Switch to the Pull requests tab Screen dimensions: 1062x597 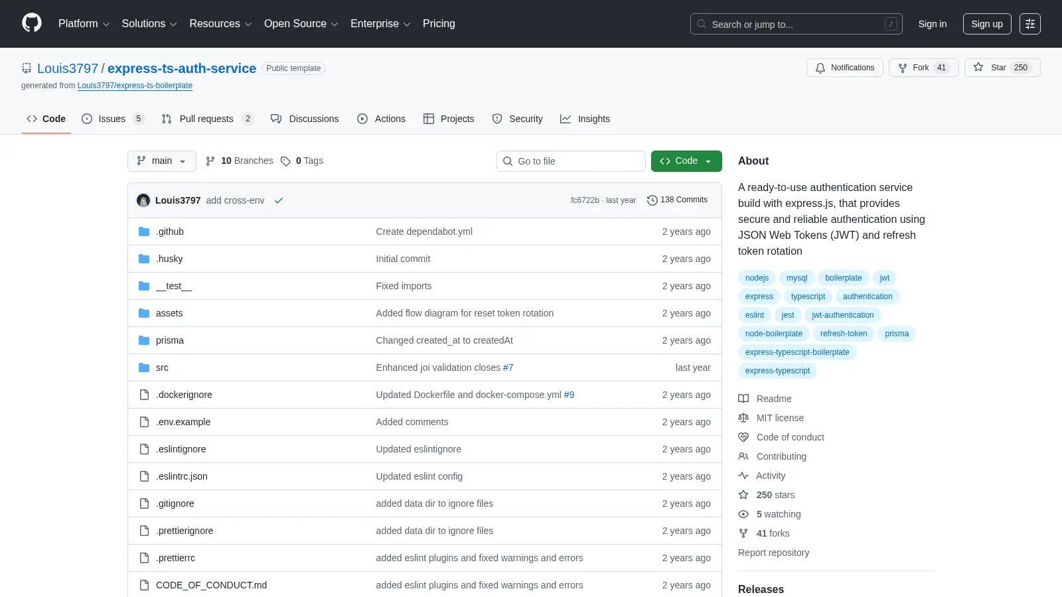[x=207, y=119]
